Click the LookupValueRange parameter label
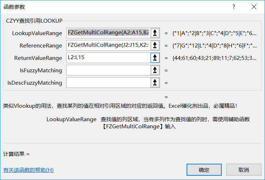Viewport: 265px width, 180px height. 37,33
